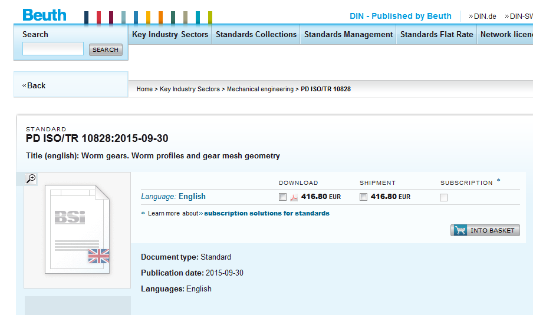
Task: Open Standards Collections menu
Action: (x=256, y=34)
